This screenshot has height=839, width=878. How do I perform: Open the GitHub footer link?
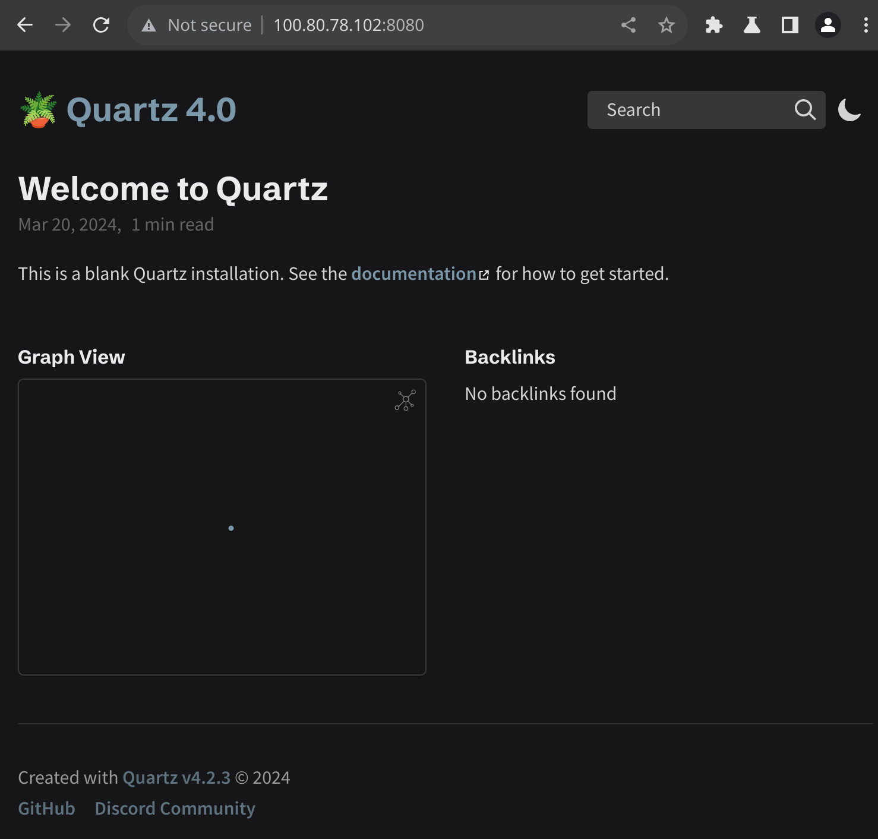tap(47, 809)
